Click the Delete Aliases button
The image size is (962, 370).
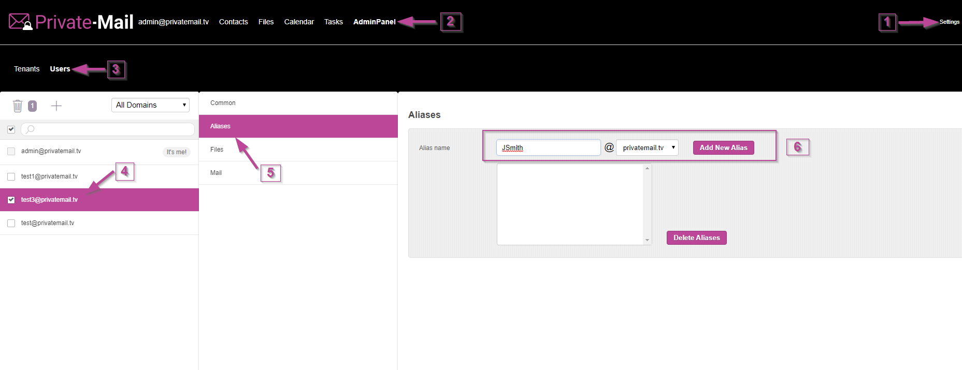[x=696, y=238]
